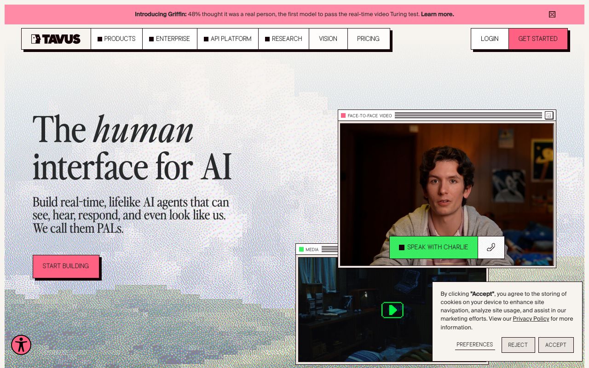Open the Pricing page
This screenshot has width=589, height=368.
click(369, 39)
